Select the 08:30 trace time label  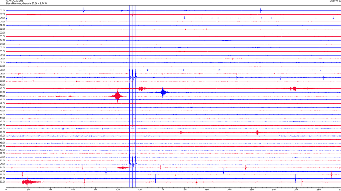(2, 74)
